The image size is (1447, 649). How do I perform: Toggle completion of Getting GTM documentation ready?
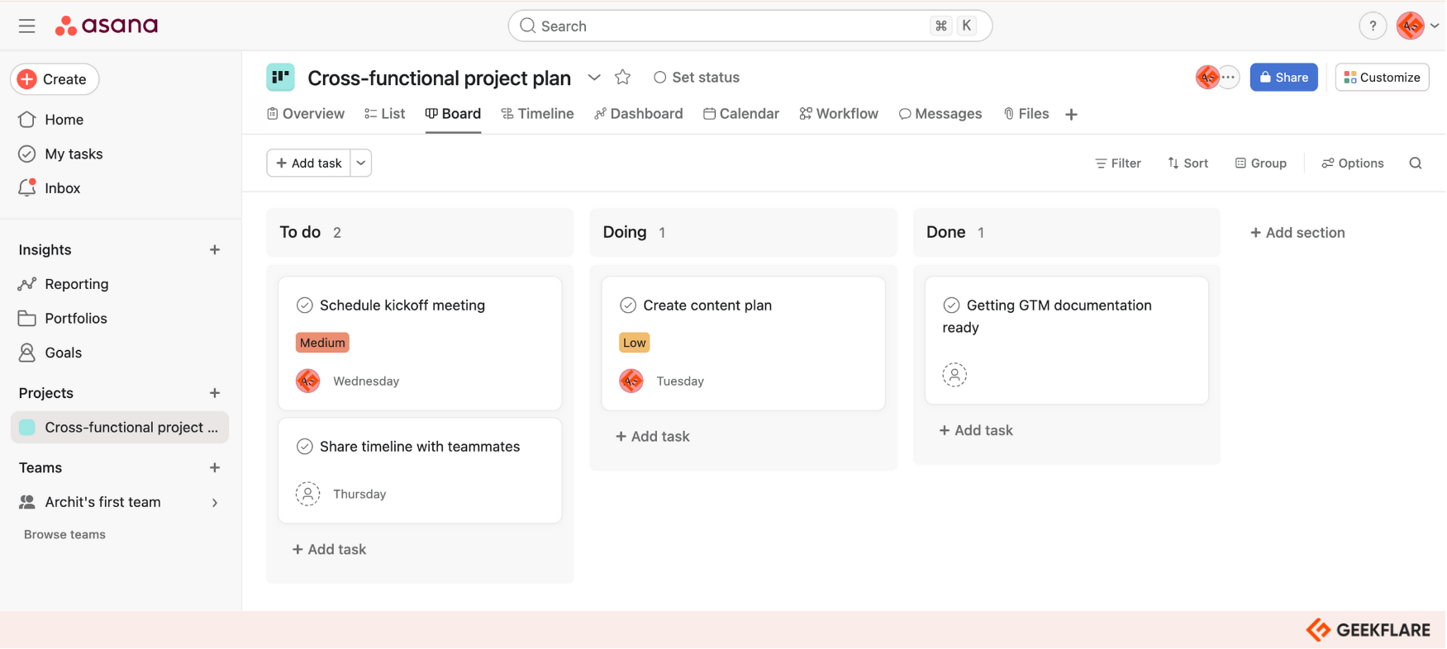click(951, 306)
